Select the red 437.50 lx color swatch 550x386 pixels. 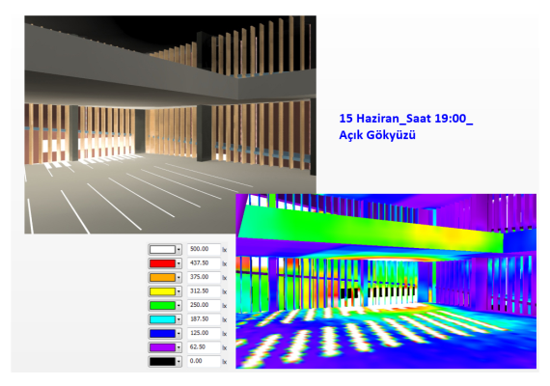pyautogui.click(x=162, y=263)
